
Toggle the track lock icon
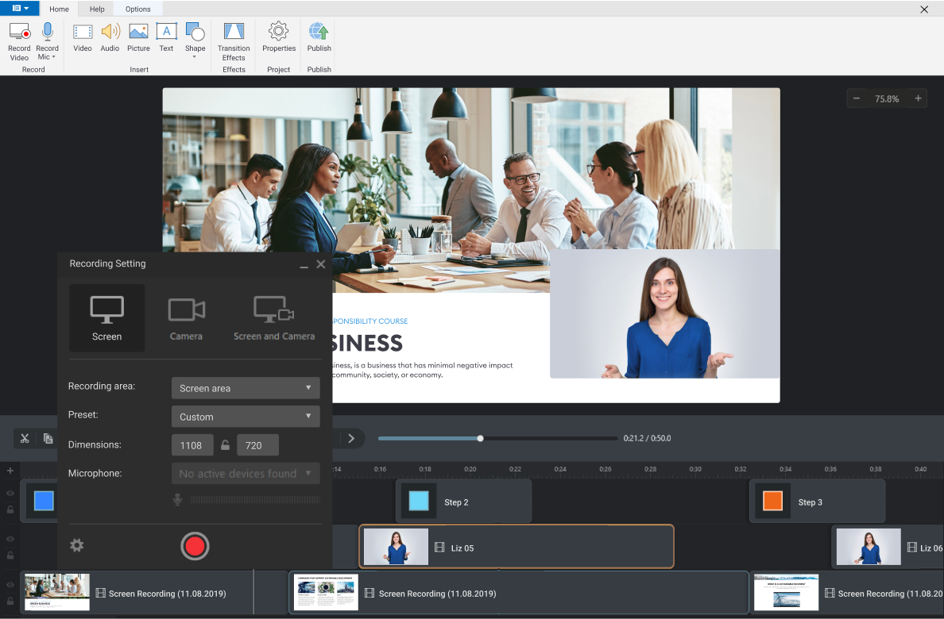coord(10,509)
